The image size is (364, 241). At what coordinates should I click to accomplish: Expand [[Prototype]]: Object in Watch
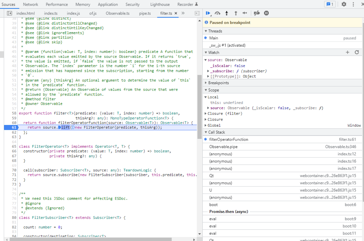pos(208,76)
